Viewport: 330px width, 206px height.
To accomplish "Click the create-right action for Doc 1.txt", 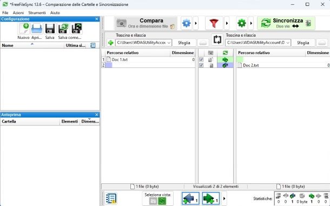I will (x=225, y=60).
